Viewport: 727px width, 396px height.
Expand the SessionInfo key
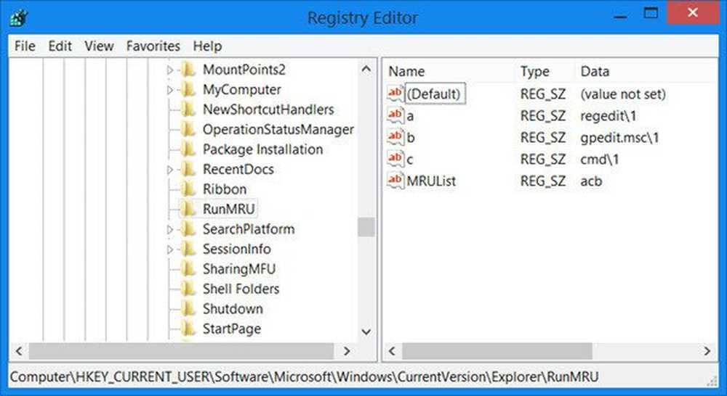(169, 249)
